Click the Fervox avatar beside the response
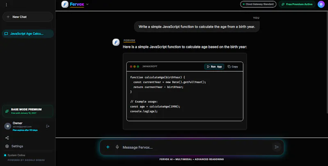 pos(116,42)
